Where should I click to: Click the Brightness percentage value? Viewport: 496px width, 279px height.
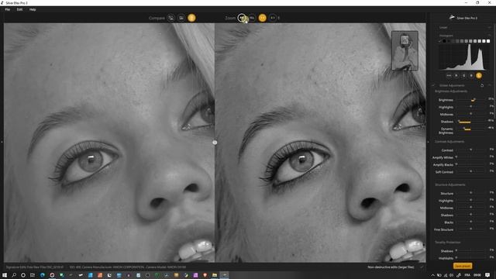(491, 99)
